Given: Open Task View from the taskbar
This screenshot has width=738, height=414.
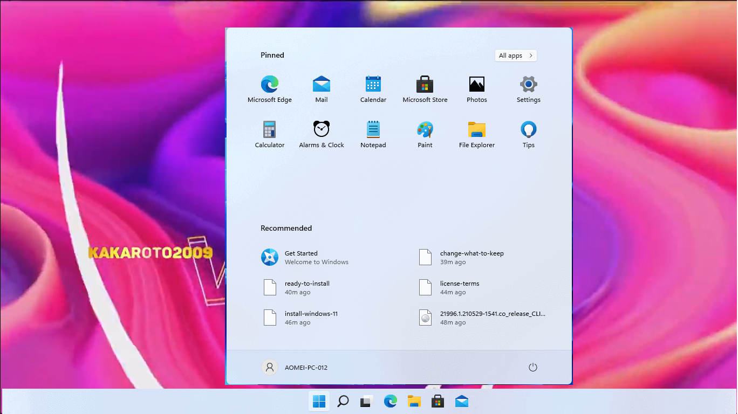Looking at the screenshot, I should [x=367, y=402].
